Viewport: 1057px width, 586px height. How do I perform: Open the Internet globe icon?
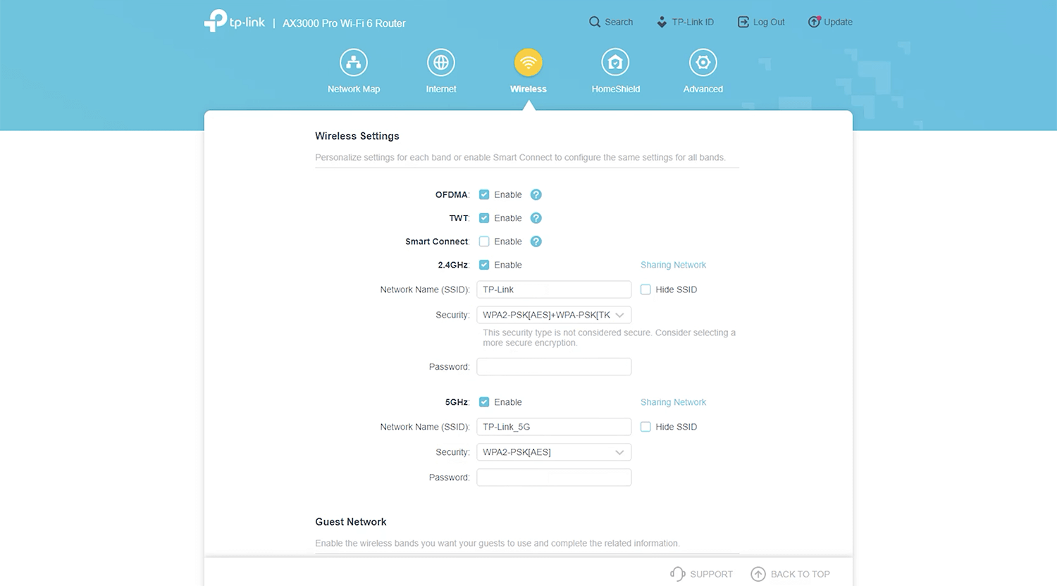click(x=441, y=63)
